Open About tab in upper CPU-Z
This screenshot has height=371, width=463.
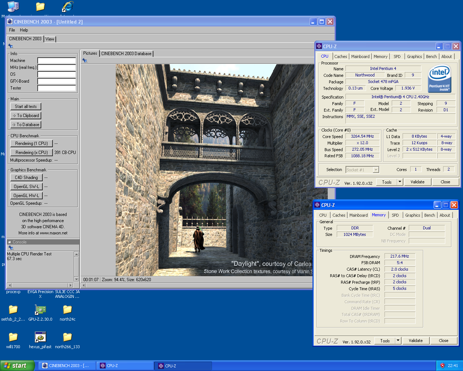447,57
